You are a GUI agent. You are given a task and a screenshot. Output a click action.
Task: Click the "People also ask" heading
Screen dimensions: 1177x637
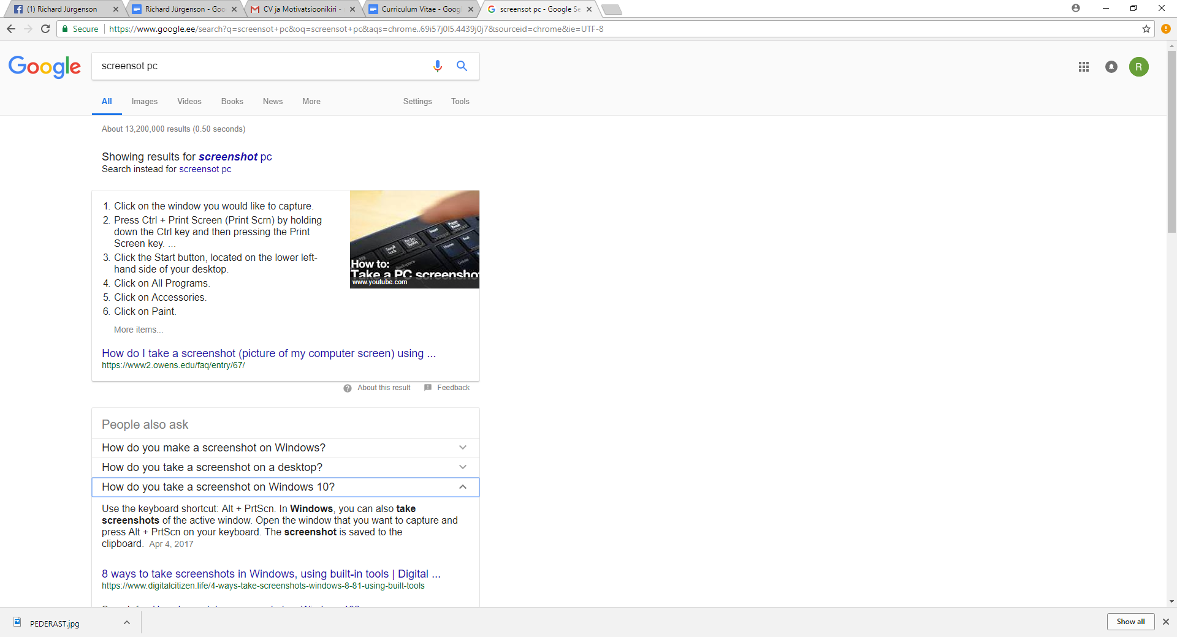click(145, 425)
